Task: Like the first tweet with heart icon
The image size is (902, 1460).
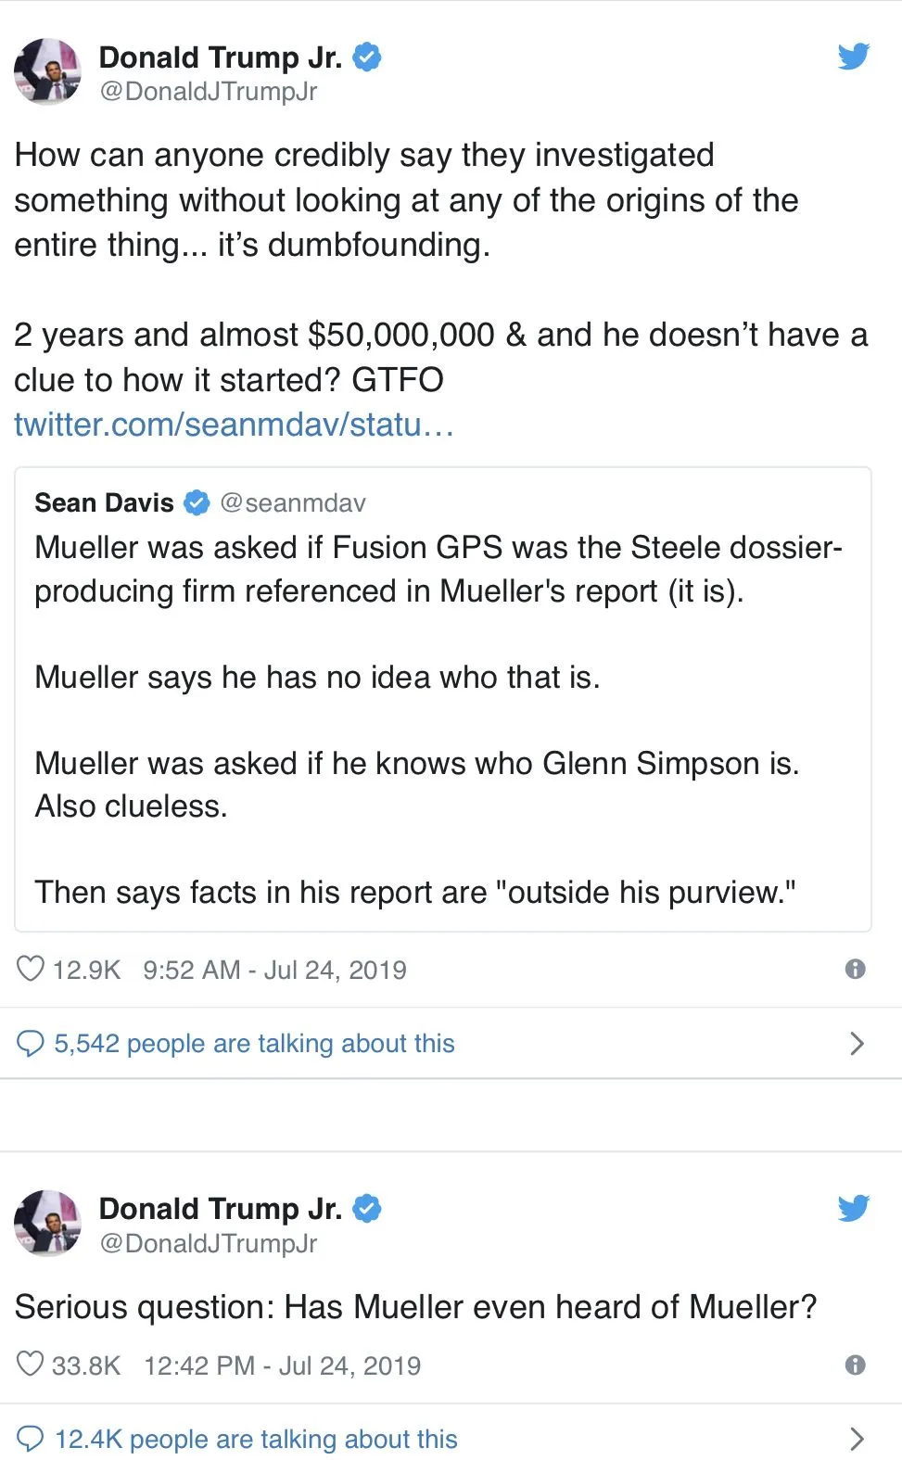Action: click(31, 969)
